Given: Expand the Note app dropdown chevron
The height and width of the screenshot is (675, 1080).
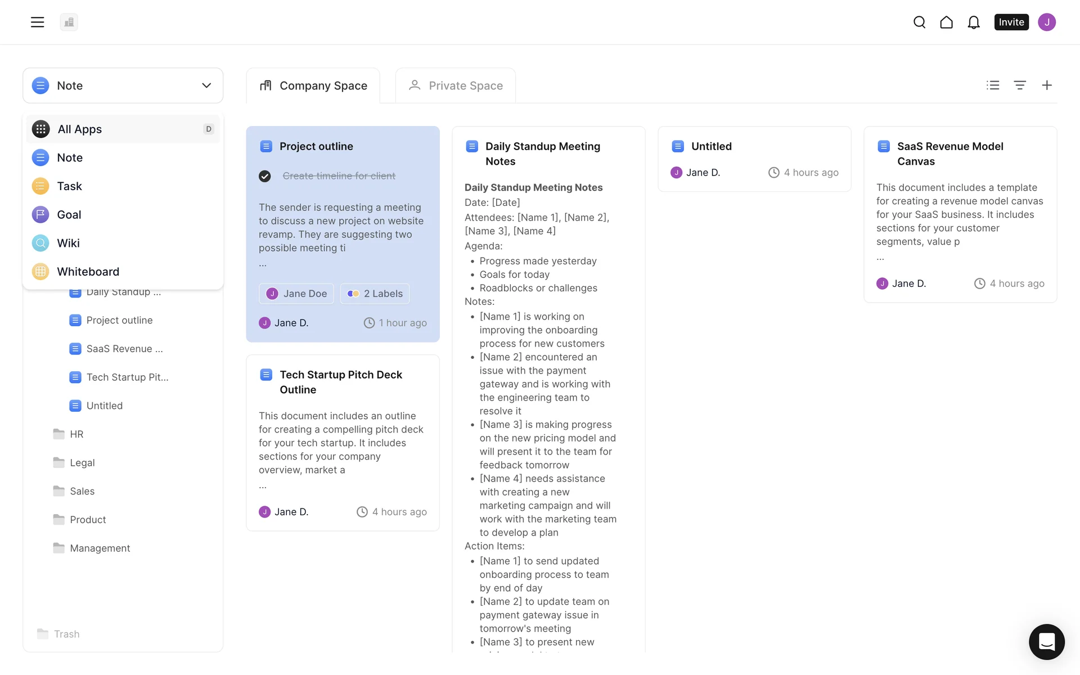Looking at the screenshot, I should coord(206,85).
